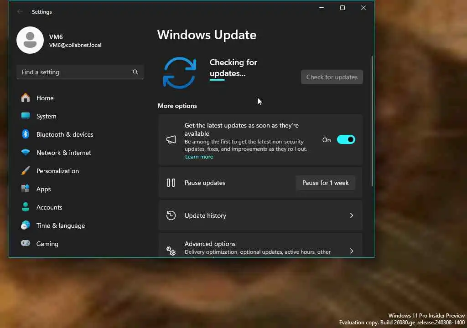The image size is (467, 328).
Task: Expand Update history chevron
Action: pyautogui.click(x=352, y=215)
